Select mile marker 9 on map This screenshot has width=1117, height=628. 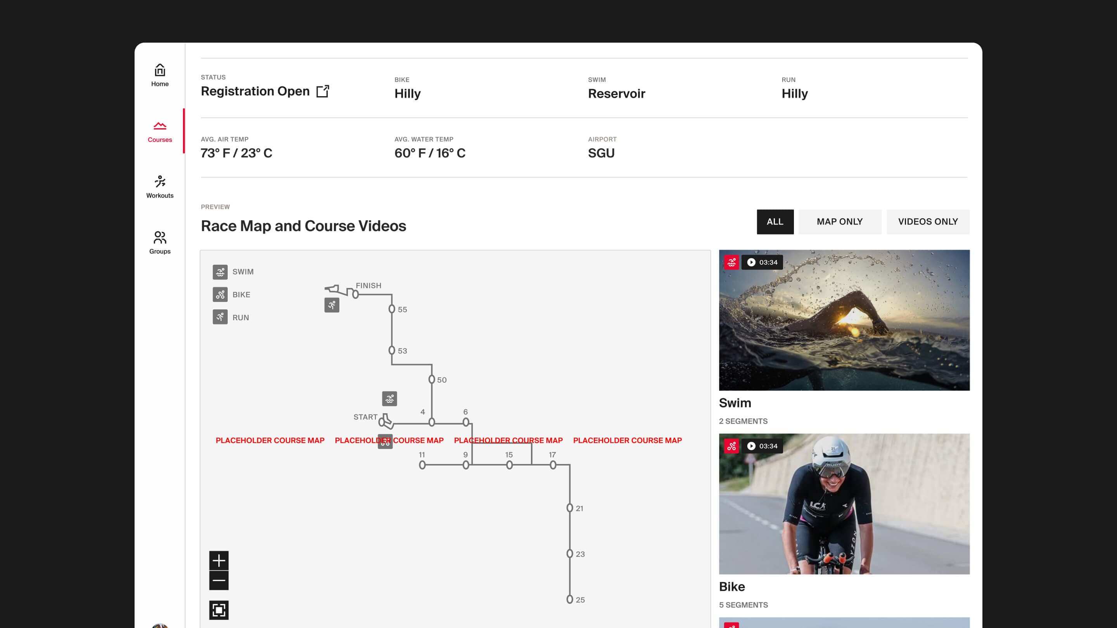[x=466, y=465]
